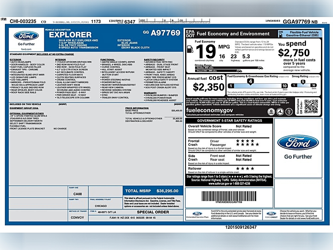Click the 16 city mileage value

222,56
